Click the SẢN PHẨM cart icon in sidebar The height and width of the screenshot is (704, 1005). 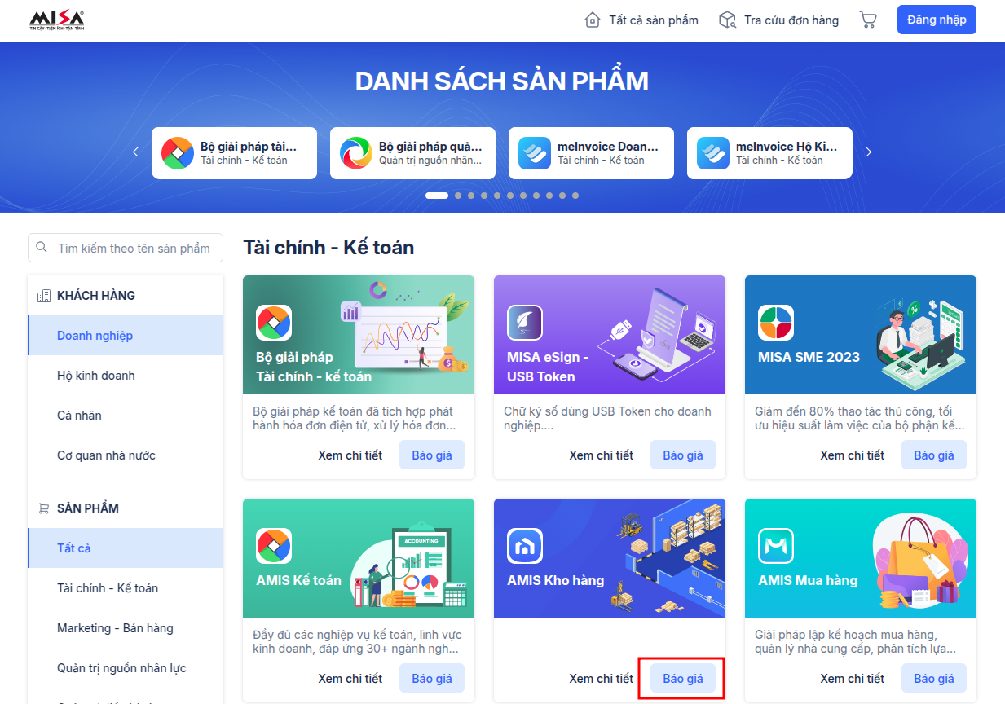click(44, 508)
